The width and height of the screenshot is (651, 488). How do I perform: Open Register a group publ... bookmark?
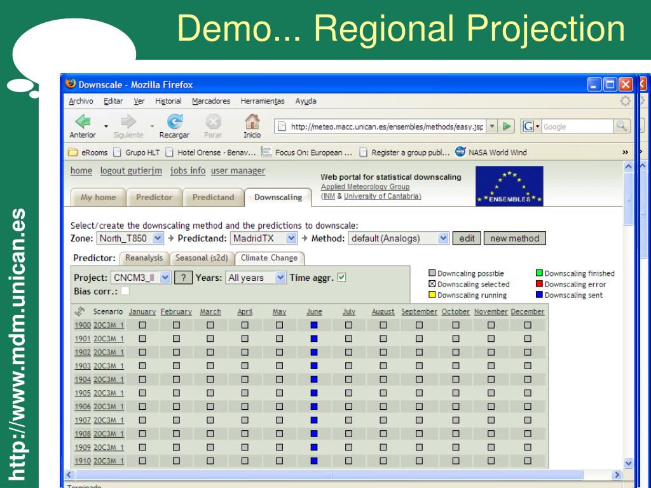404,152
